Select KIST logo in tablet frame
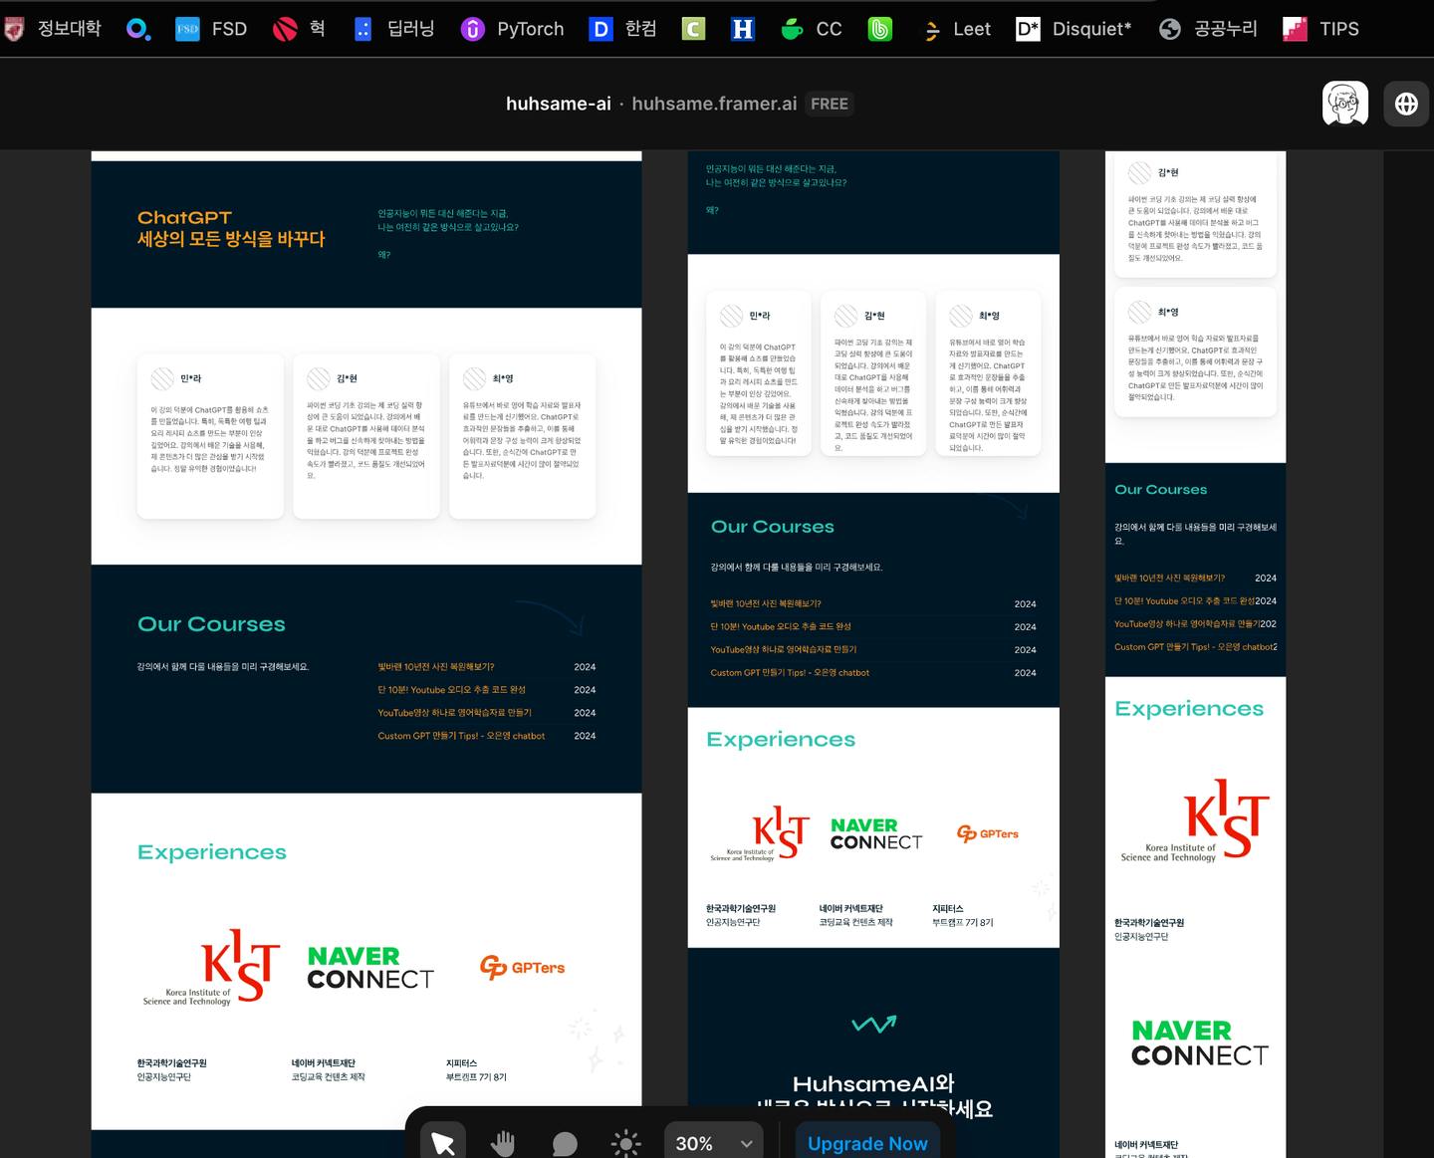Viewport: 1434px width, 1158px height. tap(760, 833)
